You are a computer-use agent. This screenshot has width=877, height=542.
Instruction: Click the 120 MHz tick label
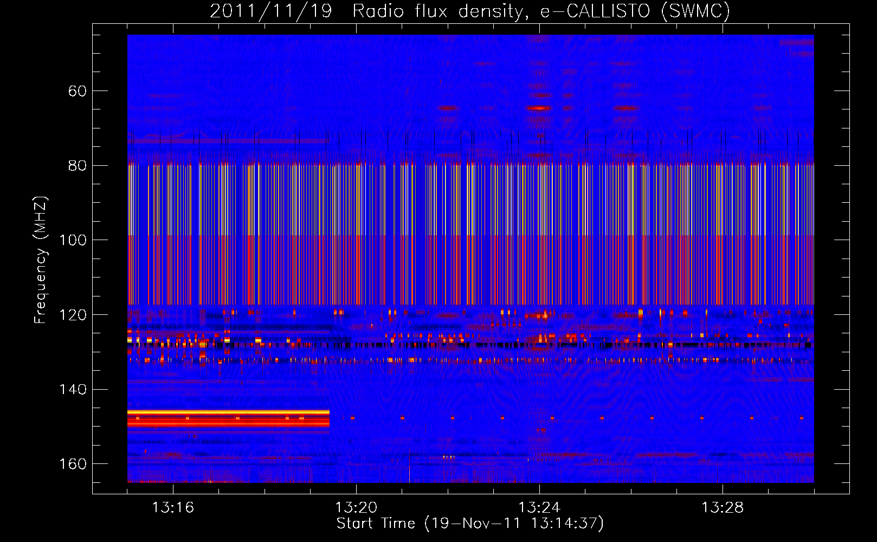73,315
